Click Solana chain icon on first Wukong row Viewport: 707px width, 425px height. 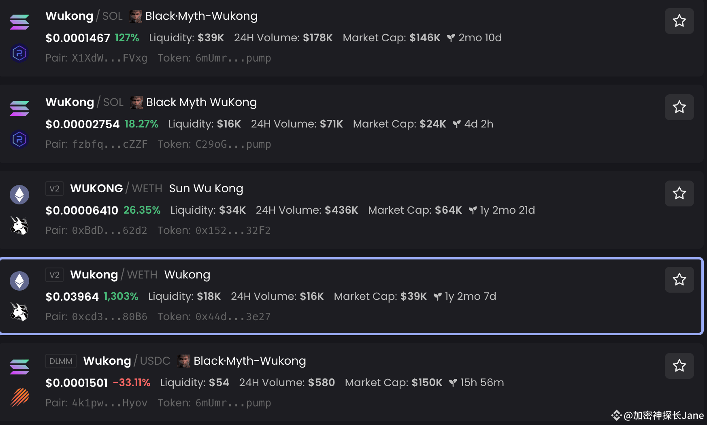(19, 22)
